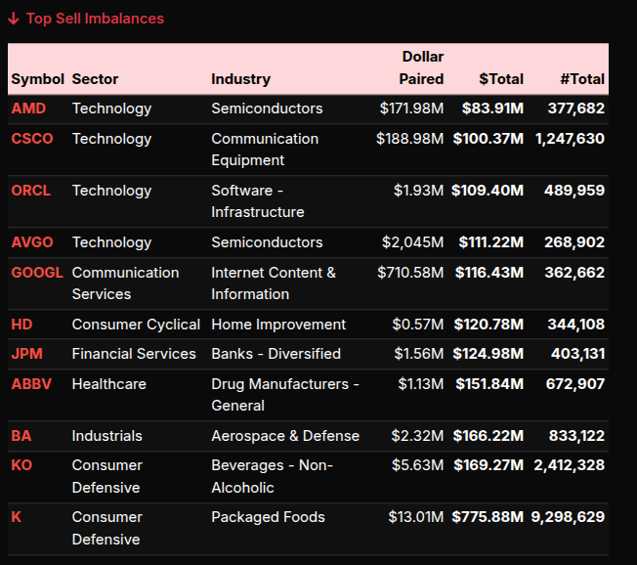The width and height of the screenshot is (637, 565).
Task: Select the HD ticker symbol
Action: point(21,325)
